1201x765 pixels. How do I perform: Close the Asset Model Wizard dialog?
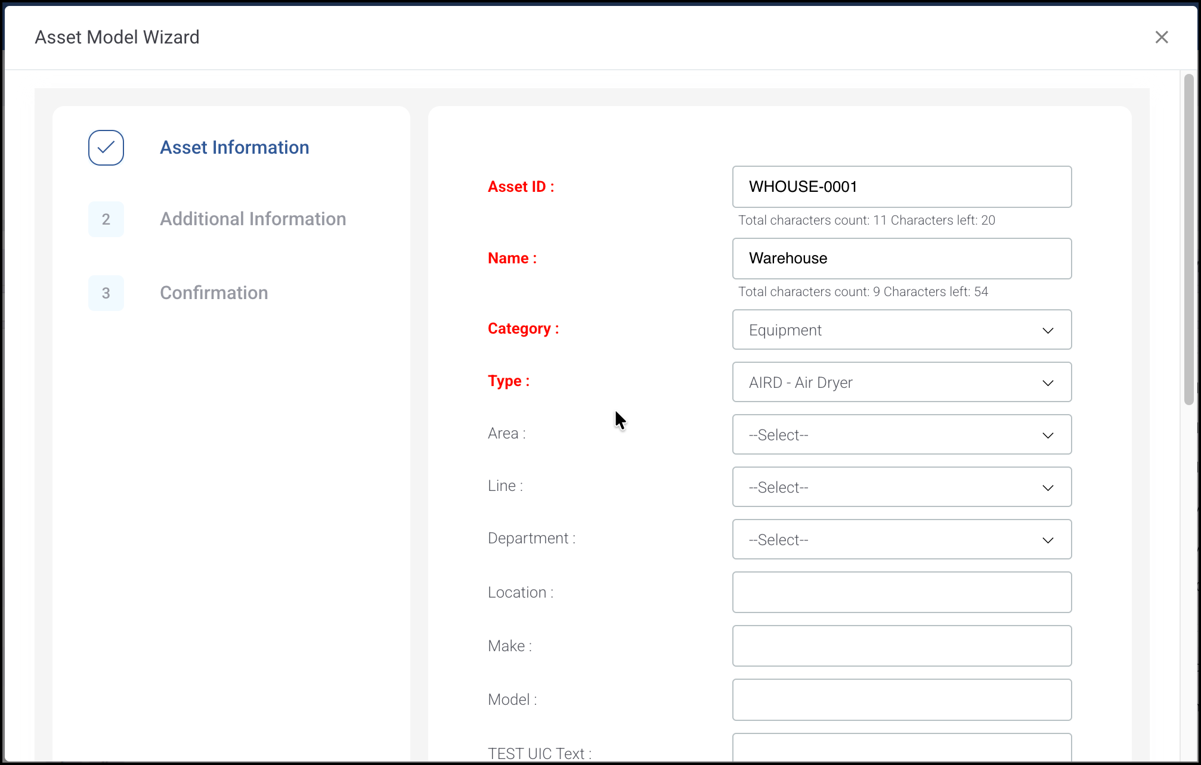[1161, 38]
